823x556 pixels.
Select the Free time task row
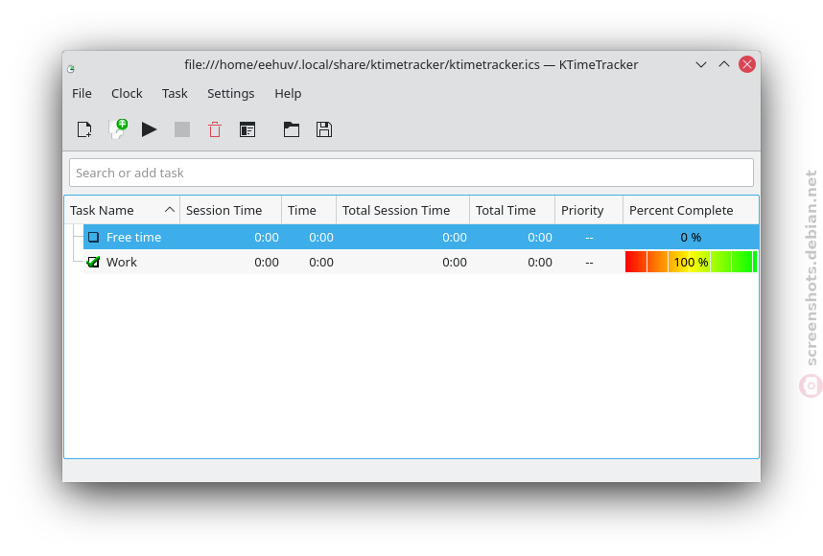click(421, 237)
